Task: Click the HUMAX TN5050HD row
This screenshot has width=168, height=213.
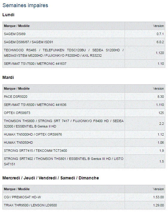Action: point(84,142)
